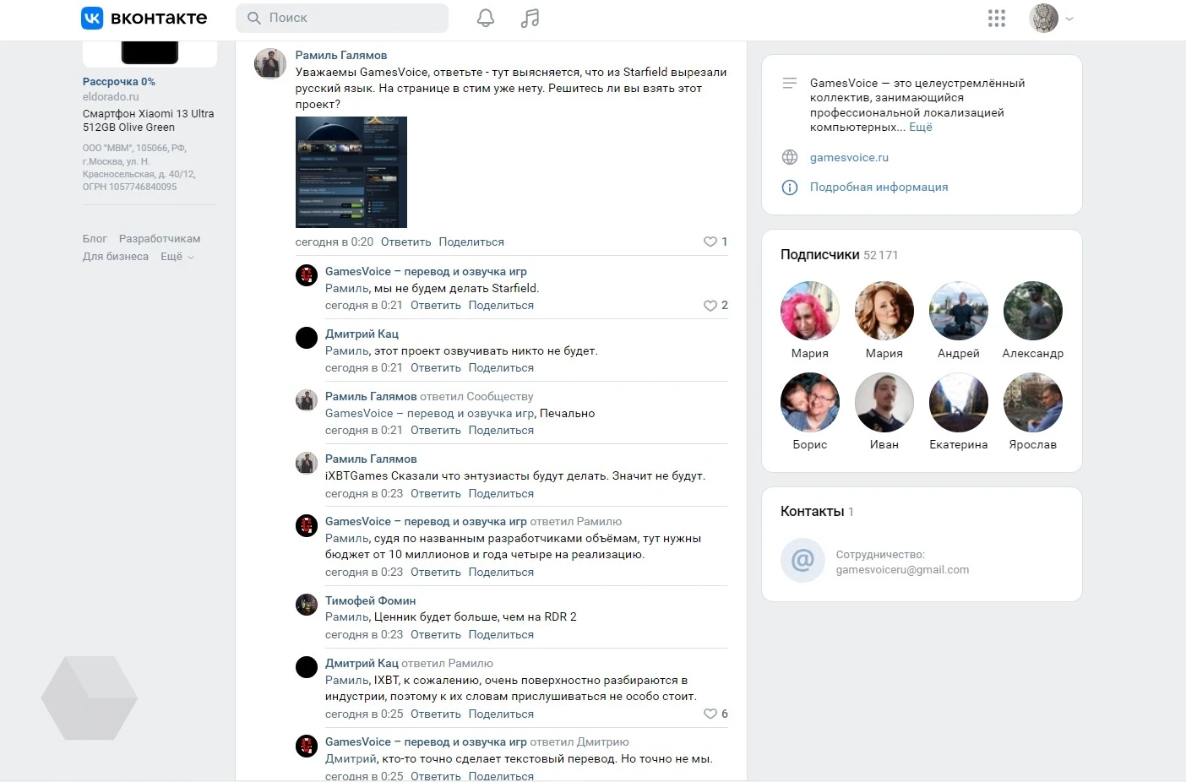
Task: Open the Тимофей Фомин name link
Action: 371,600
